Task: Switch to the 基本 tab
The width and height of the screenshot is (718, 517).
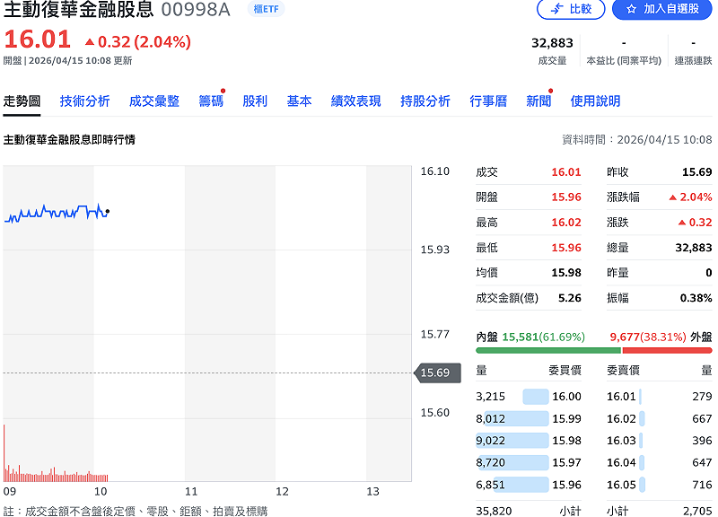Action: point(299,101)
